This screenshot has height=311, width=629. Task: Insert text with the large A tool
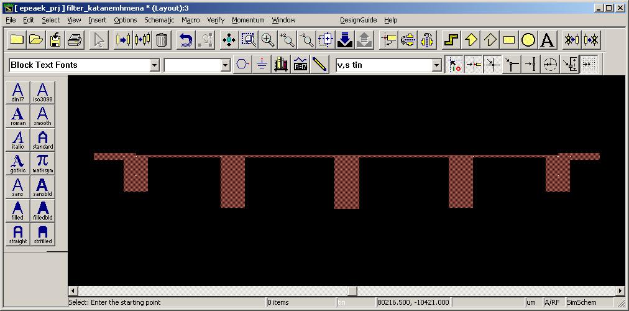(548, 40)
